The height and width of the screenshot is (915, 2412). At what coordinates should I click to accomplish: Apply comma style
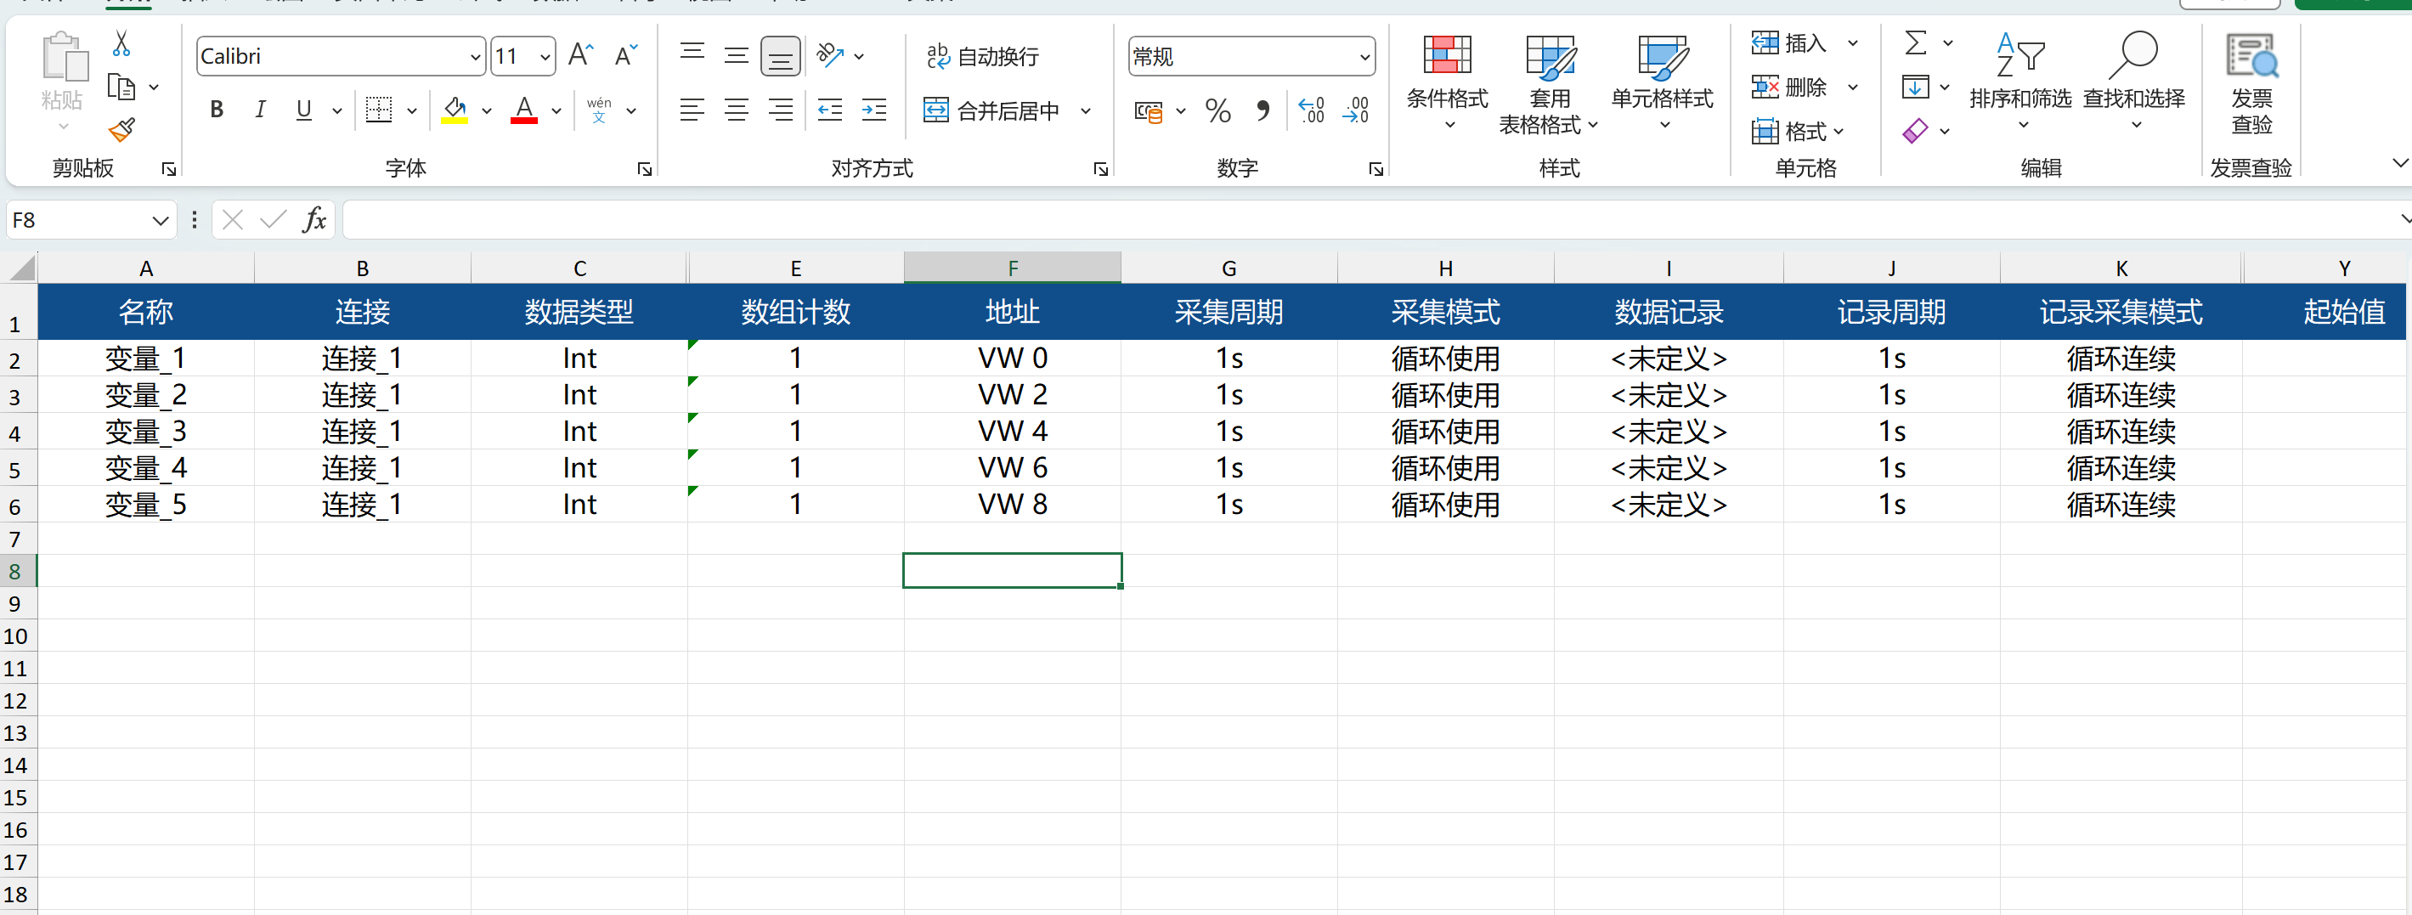[x=1262, y=110]
